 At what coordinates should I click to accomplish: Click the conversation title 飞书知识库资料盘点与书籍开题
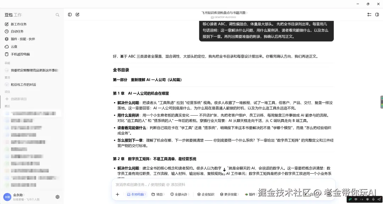coord(224,13)
